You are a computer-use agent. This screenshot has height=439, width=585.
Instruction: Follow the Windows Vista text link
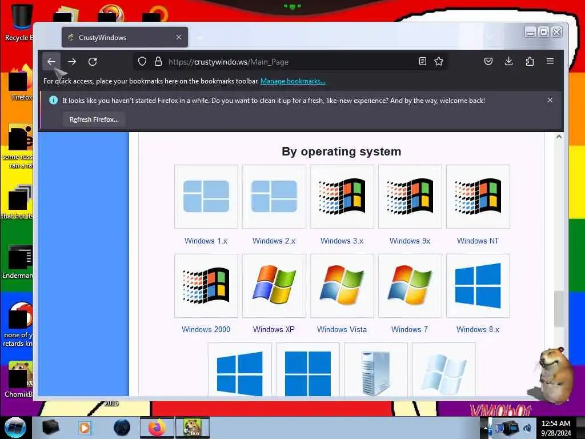tap(342, 329)
